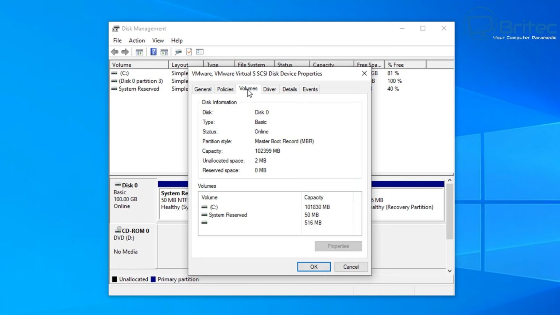Screen dimensions: 560x315
Task: Close the Disk Device Properties dialog
Action: [x=364, y=74]
